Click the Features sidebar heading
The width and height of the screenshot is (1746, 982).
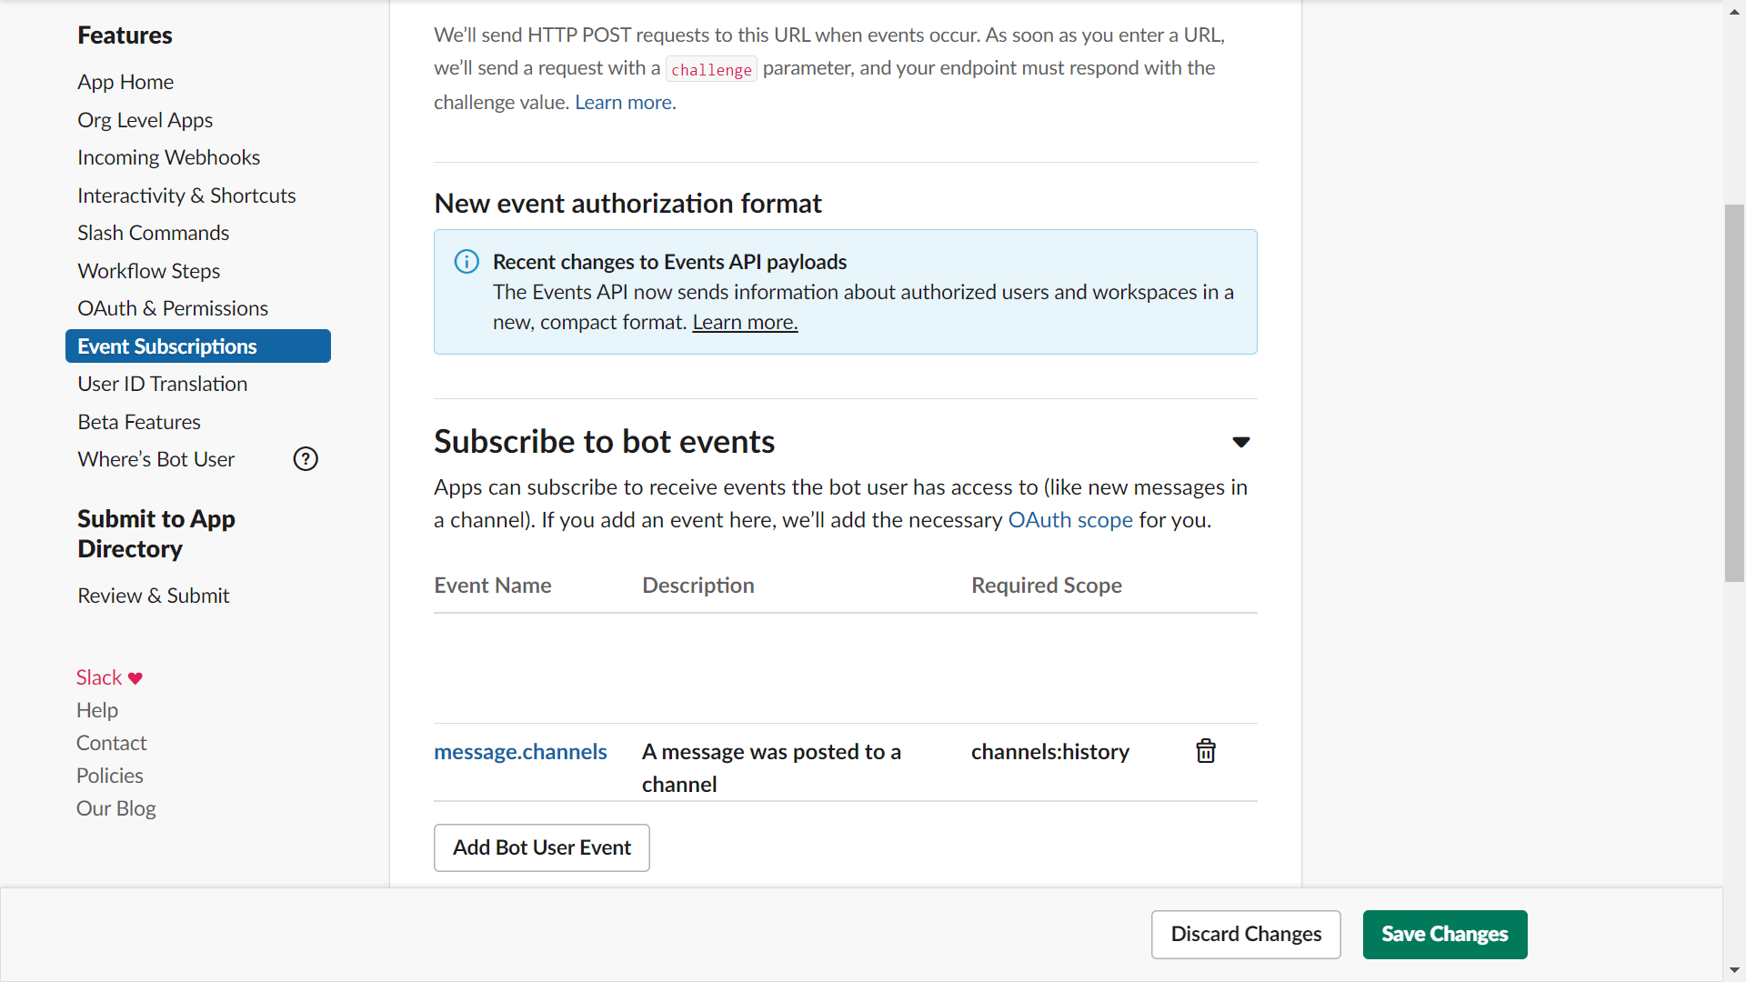point(125,35)
